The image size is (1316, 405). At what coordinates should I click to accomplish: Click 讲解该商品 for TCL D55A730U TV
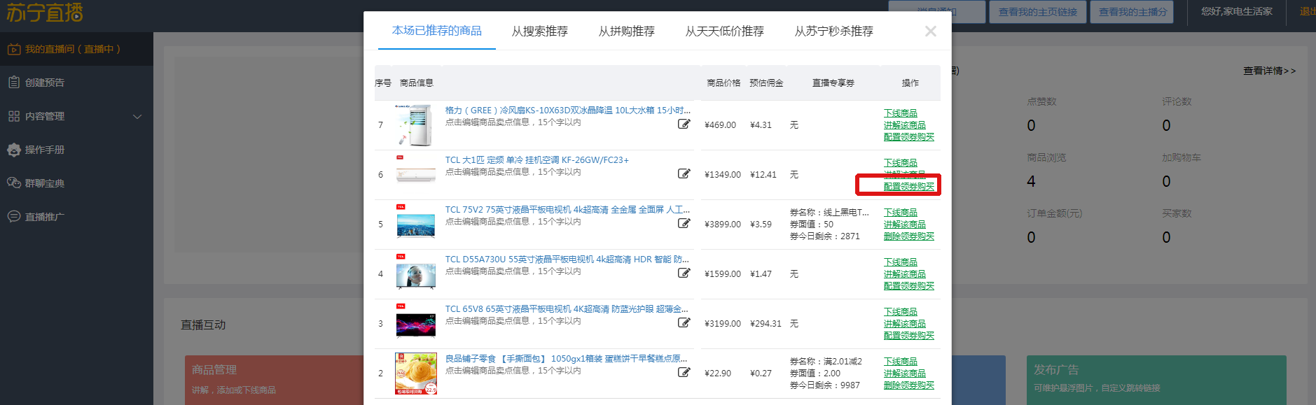coord(905,274)
